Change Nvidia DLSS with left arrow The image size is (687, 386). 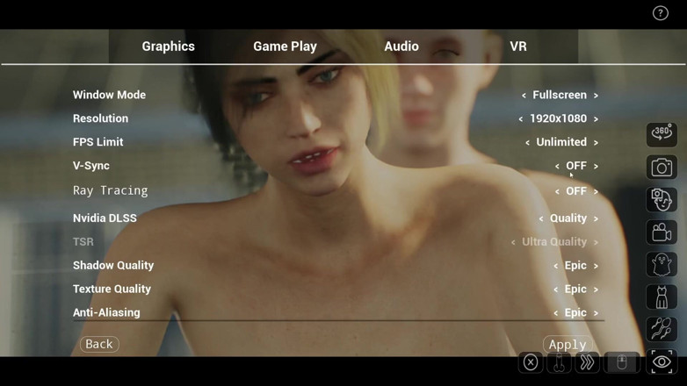pos(541,218)
